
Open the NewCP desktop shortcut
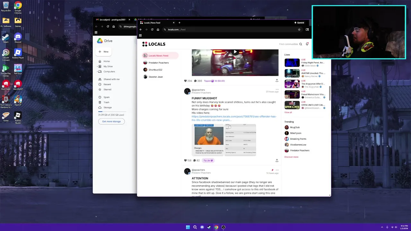pyautogui.click(x=18, y=101)
